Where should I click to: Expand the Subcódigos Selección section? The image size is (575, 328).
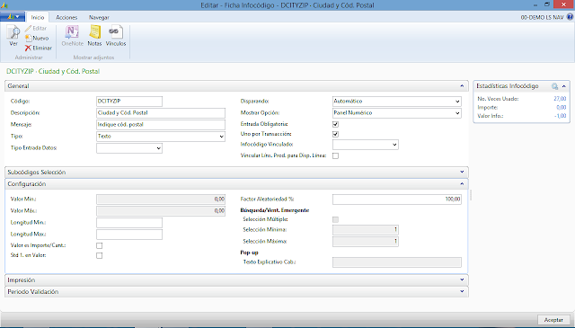[462, 172]
